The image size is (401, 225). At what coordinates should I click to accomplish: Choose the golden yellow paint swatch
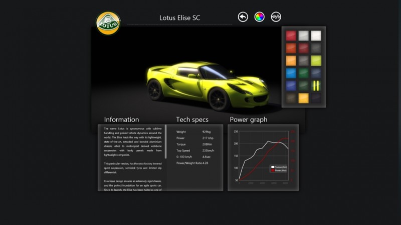[304, 98]
